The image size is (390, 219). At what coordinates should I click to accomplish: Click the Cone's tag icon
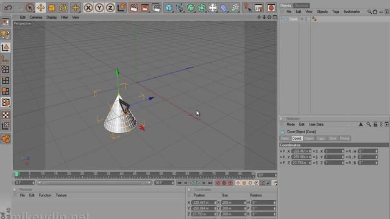point(314,19)
